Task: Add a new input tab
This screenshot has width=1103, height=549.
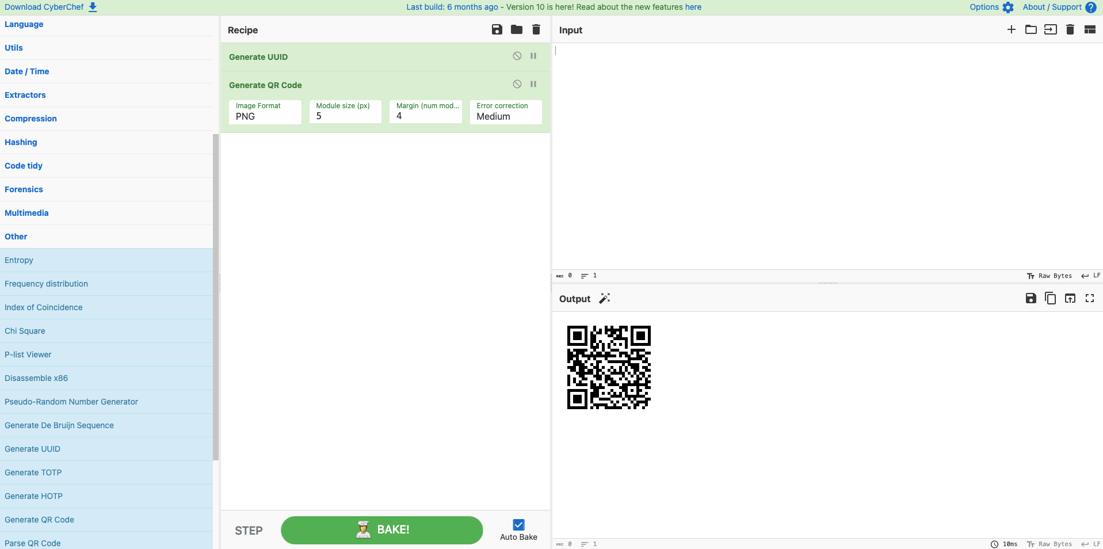Action: (x=1012, y=30)
